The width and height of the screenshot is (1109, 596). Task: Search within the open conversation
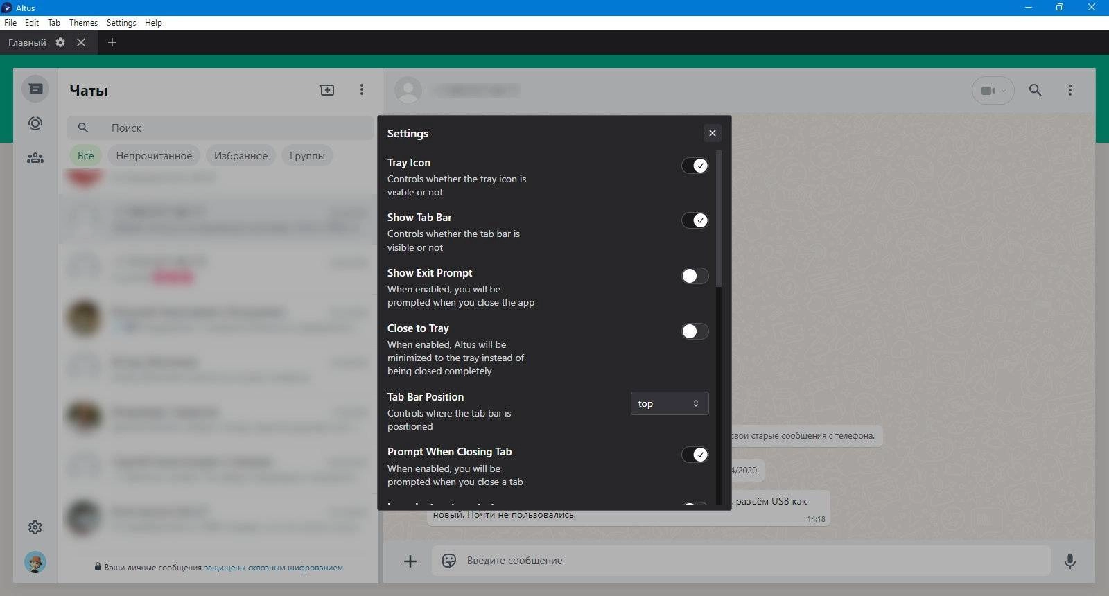1035,90
